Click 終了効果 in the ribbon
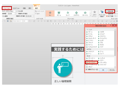 pos(110,16)
